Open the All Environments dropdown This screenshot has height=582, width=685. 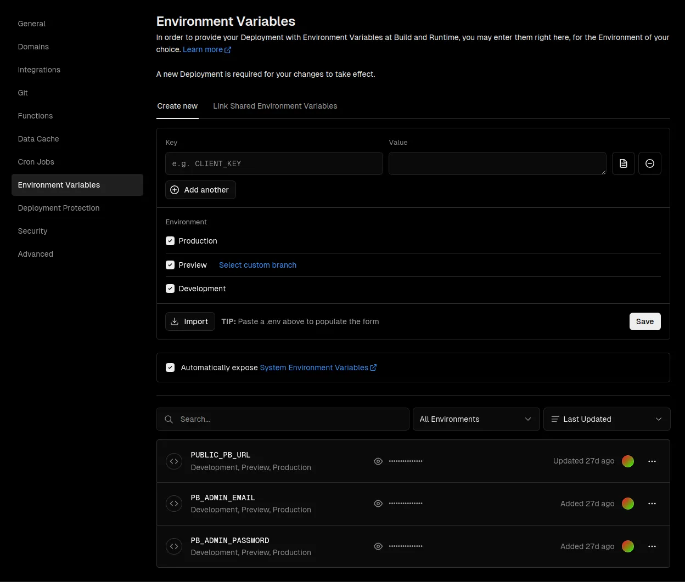tap(475, 419)
